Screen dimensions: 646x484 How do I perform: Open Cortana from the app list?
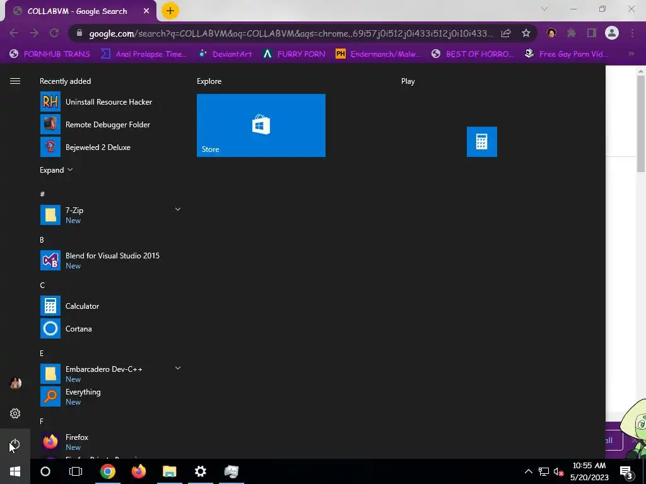(110, 328)
